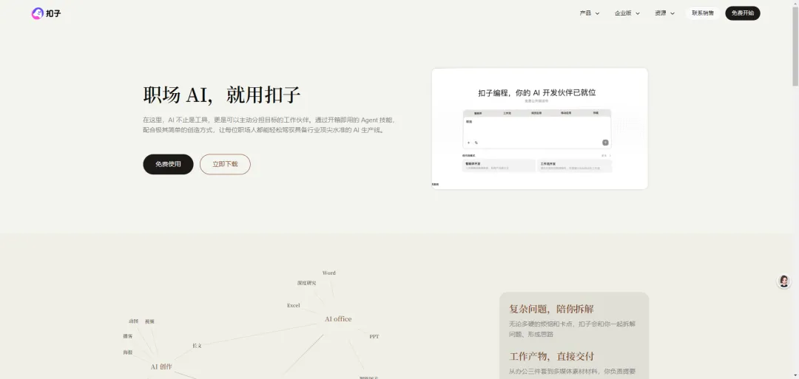
Task: Click the 免费开始 button
Action: [743, 13]
